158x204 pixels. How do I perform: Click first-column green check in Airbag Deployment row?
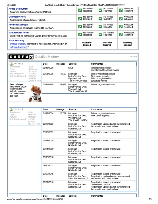coord(80,10)
